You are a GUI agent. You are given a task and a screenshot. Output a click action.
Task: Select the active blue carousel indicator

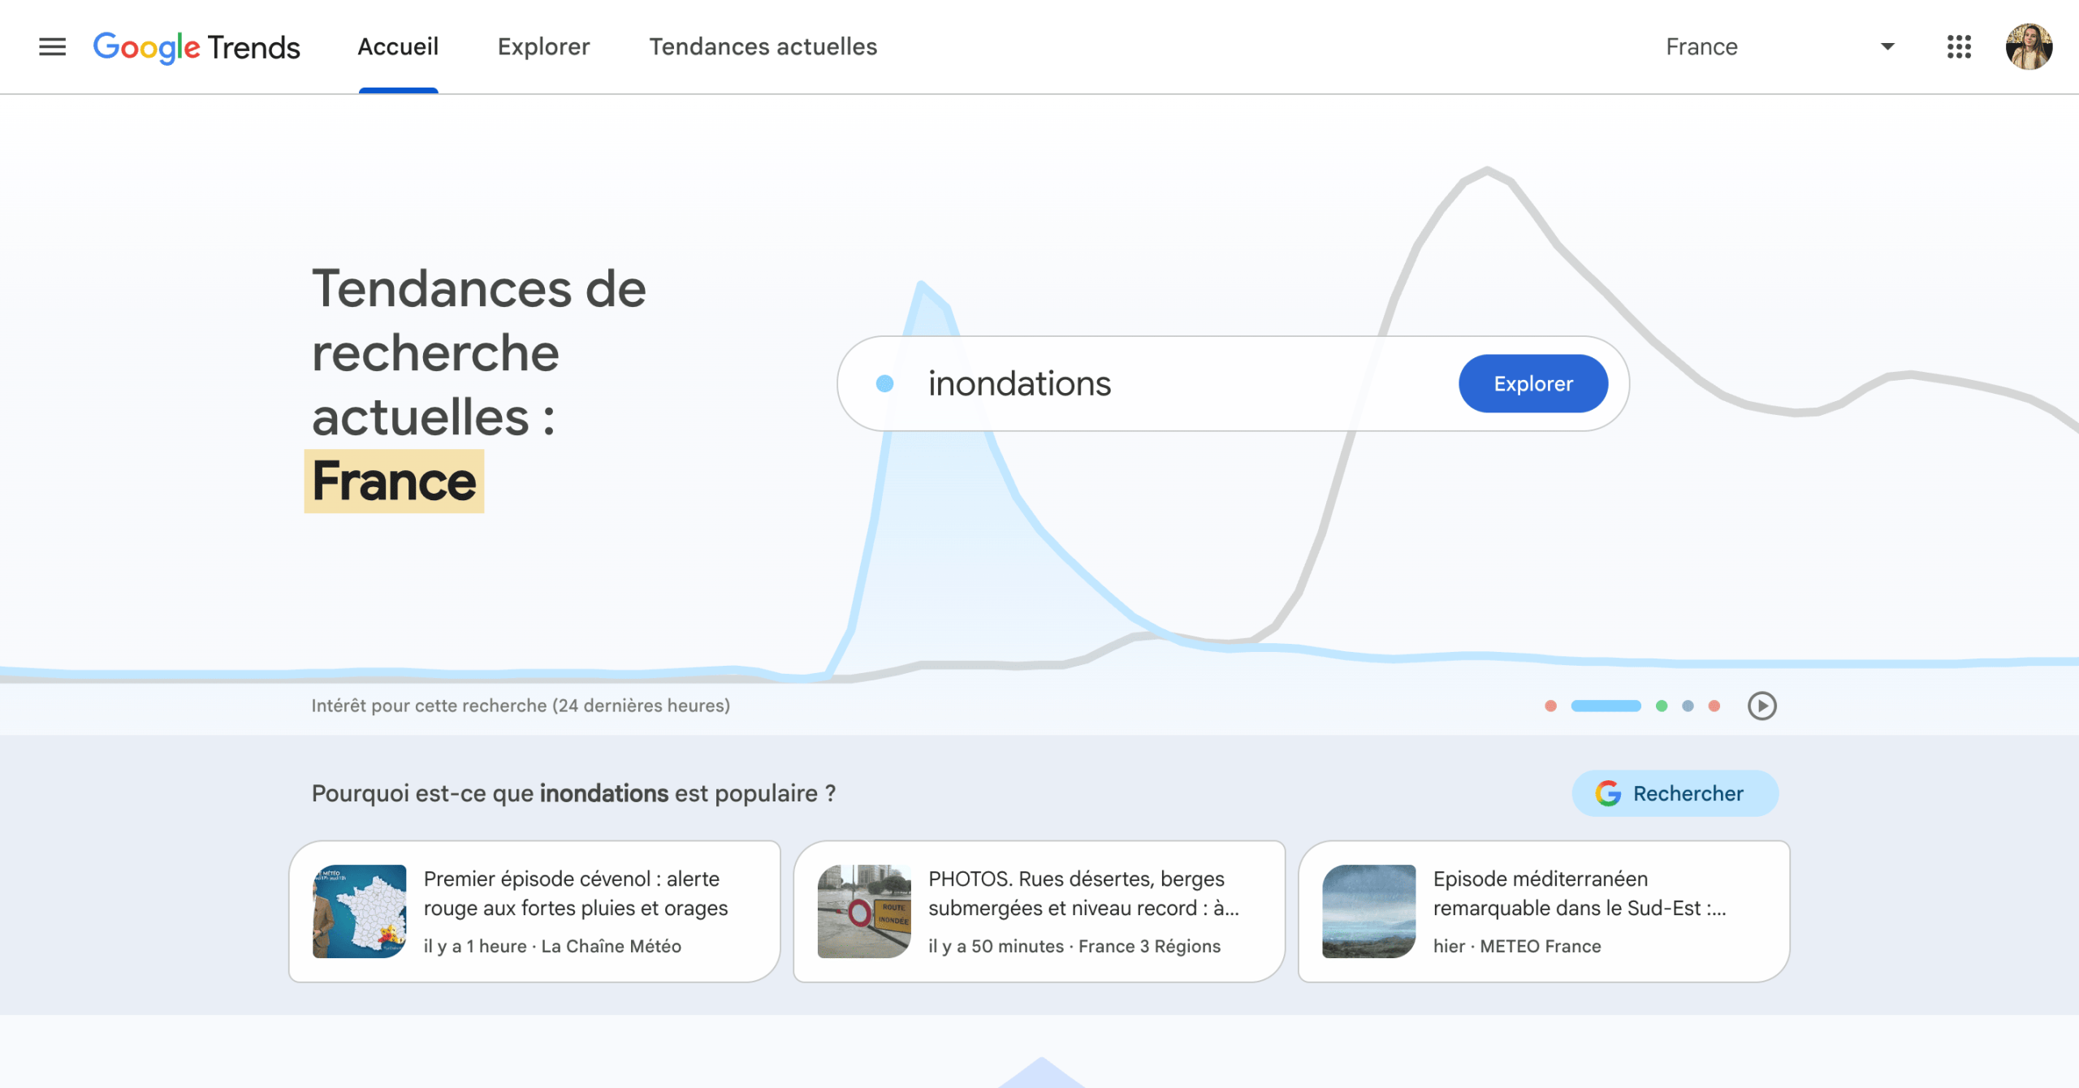(x=1606, y=706)
